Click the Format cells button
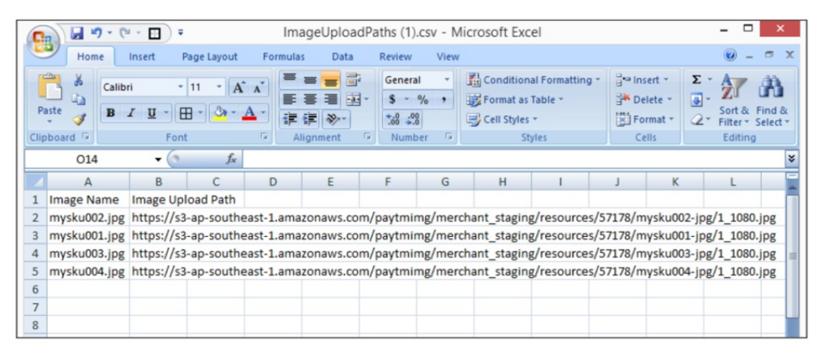The width and height of the screenshot is (829, 363). tap(644, 119)
